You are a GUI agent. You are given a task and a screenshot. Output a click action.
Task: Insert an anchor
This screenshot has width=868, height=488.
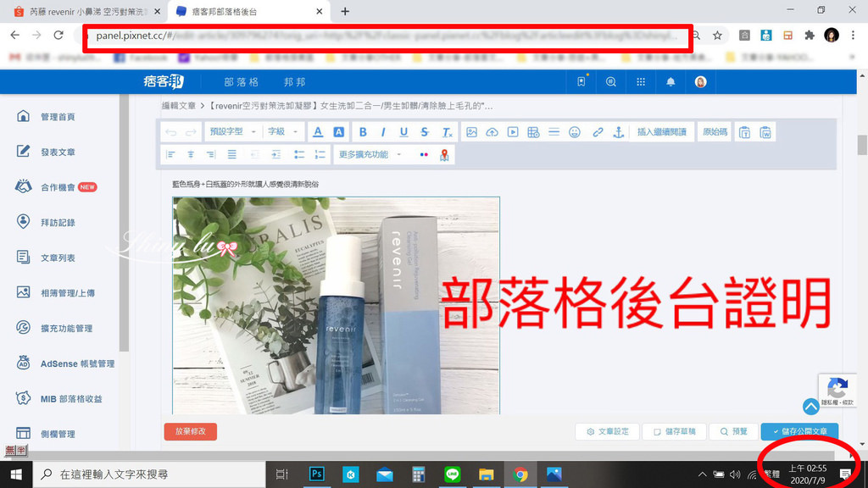(618, 132)
